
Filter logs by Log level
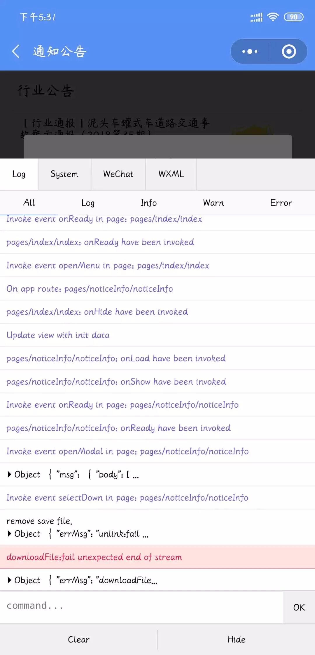[88, 203]
